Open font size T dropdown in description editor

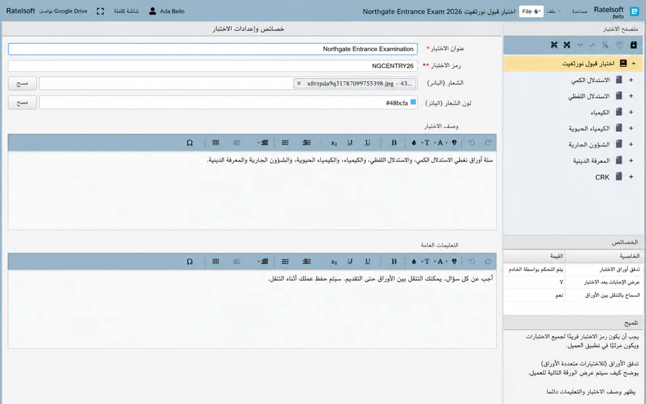click(x=425, y=143)
